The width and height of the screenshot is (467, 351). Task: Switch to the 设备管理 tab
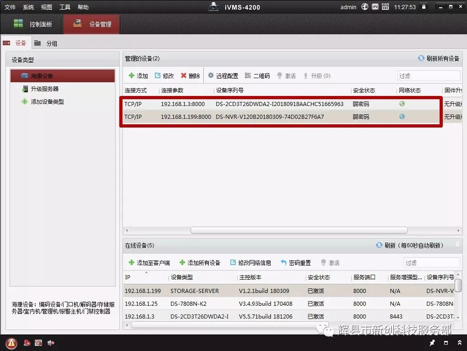[x=92, y=24]
